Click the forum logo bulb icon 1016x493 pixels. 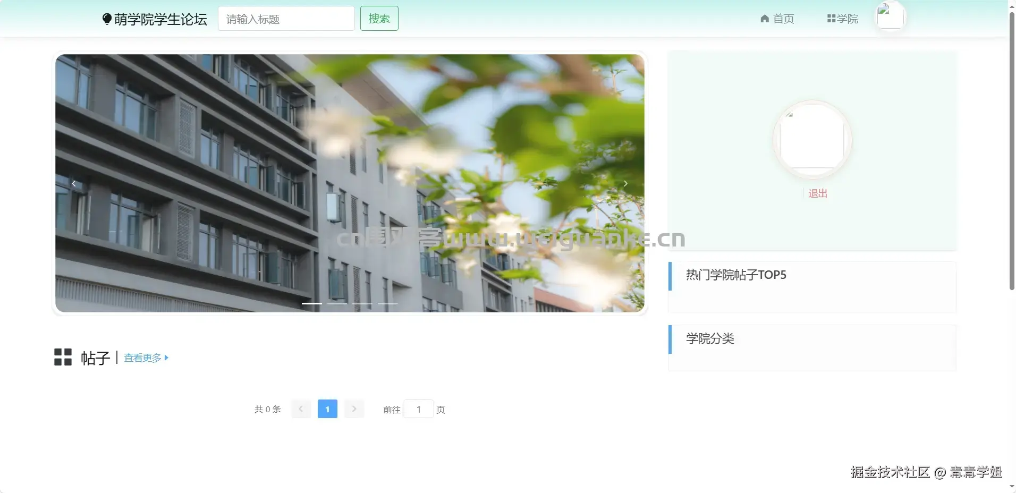click(x=107, y=19)
